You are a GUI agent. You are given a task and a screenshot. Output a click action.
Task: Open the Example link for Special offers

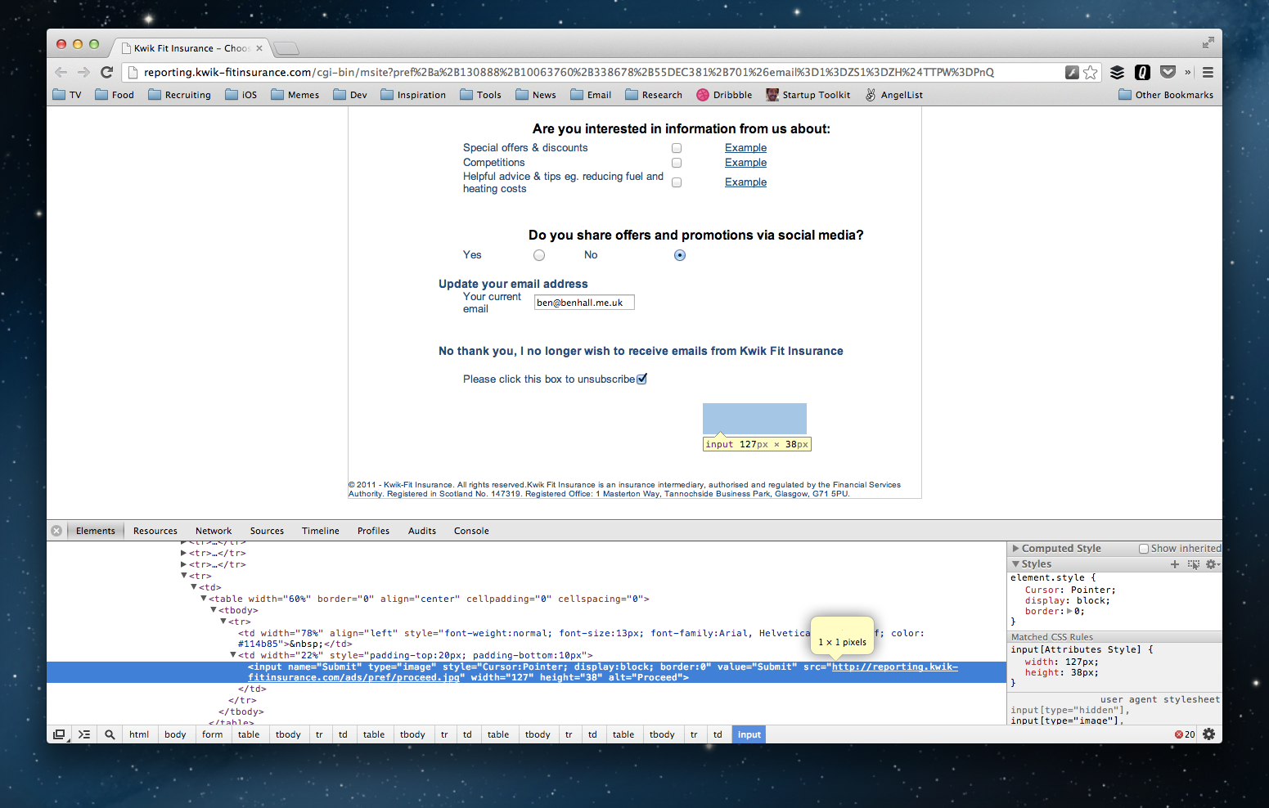pos(745,148)
